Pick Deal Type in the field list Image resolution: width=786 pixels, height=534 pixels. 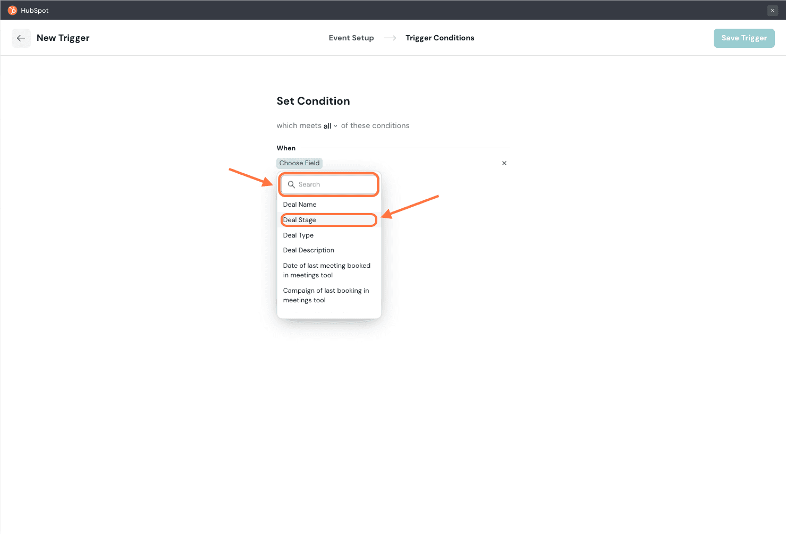(298, 235)
